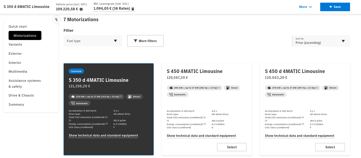Open the Multimedia section
Image resolution: width=361 pixels, height=158 pixels.
(x=18, y=71)
